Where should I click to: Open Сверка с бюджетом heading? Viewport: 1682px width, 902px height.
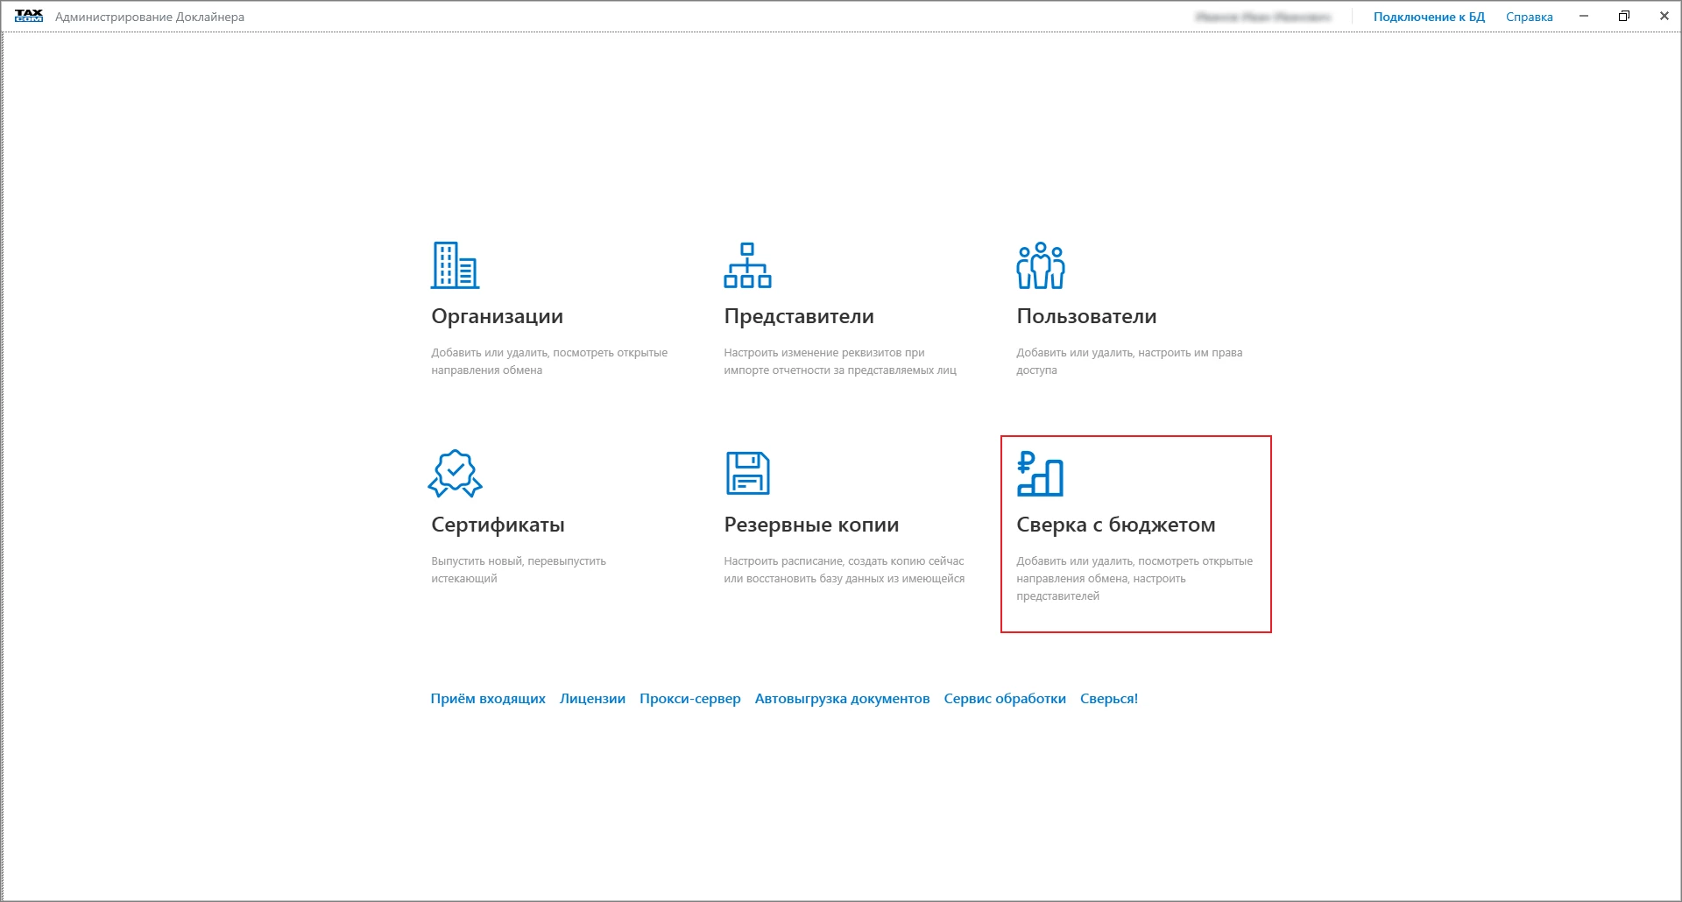[1115, 525]
